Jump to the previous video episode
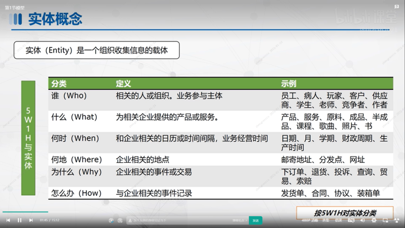Image resolution: width=405 pixels, height=228 pixels. tap(8, 220)
